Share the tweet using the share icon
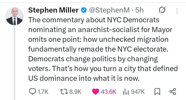The height and width of the screenshot is (100, 186). [x=173, y=92]
